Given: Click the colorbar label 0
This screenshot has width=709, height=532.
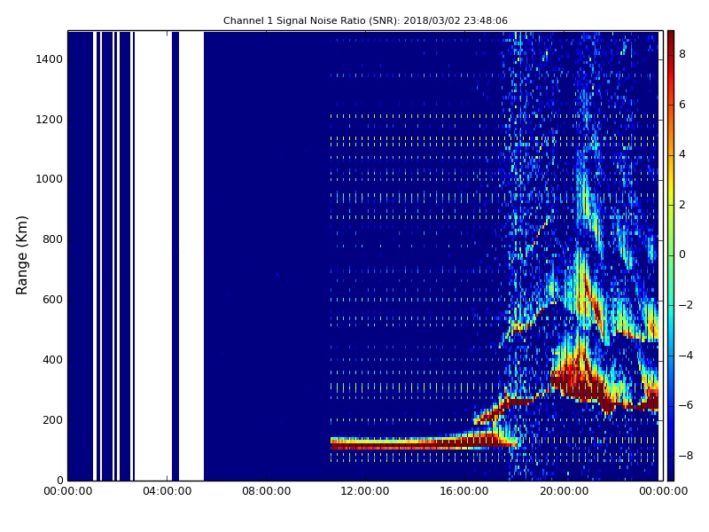Looking at the screenshot, I should click(x=682, y=254).
